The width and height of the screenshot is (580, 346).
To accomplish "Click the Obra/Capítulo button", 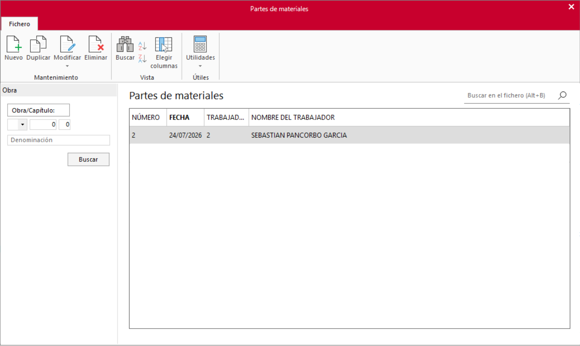I will tap(38, 110).
